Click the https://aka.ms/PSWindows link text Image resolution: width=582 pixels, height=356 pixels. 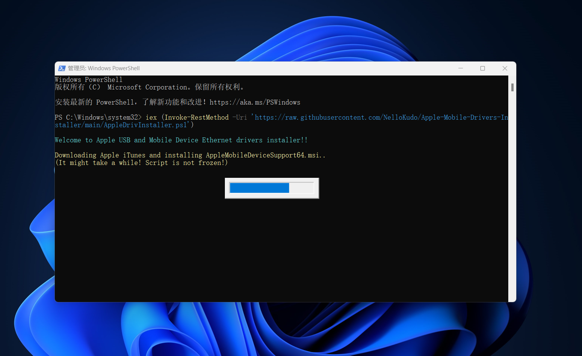pyautogui.click(x=255, y=102)
